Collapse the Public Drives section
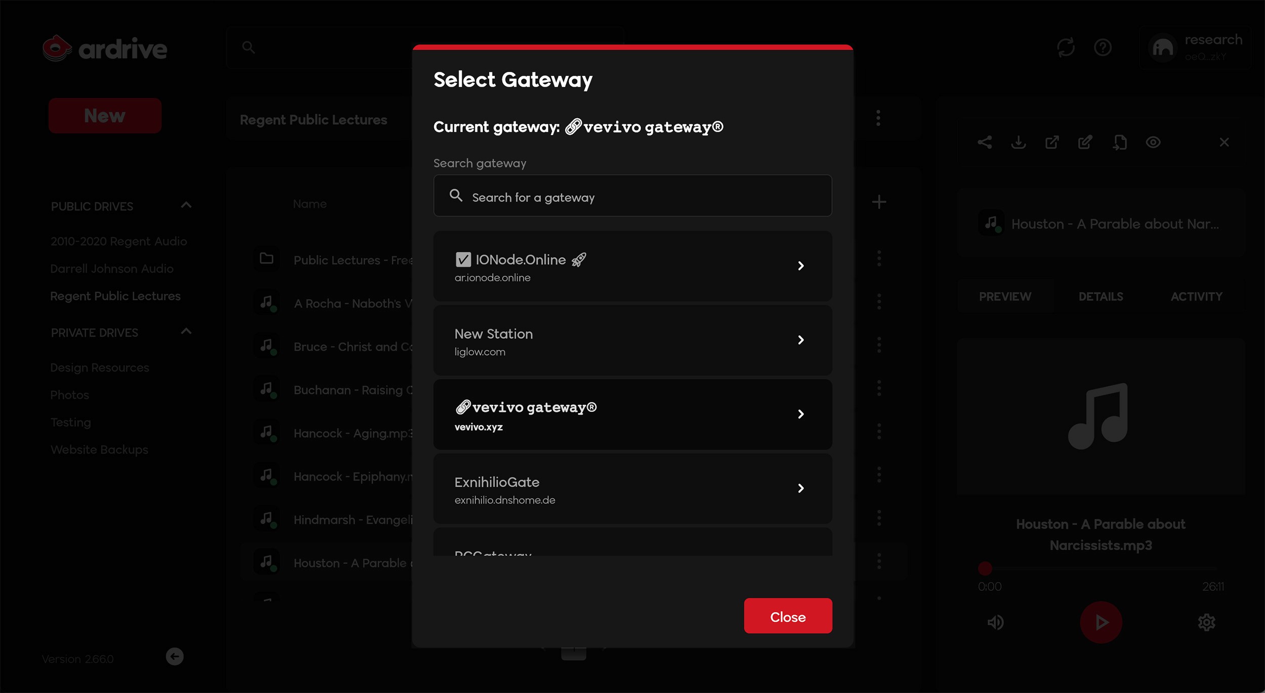Screen dimensions: 1265x693 (x=186, y=205)
